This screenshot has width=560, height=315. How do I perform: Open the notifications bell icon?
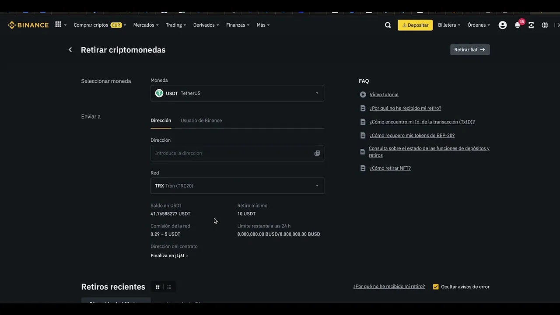pos(517,25)
